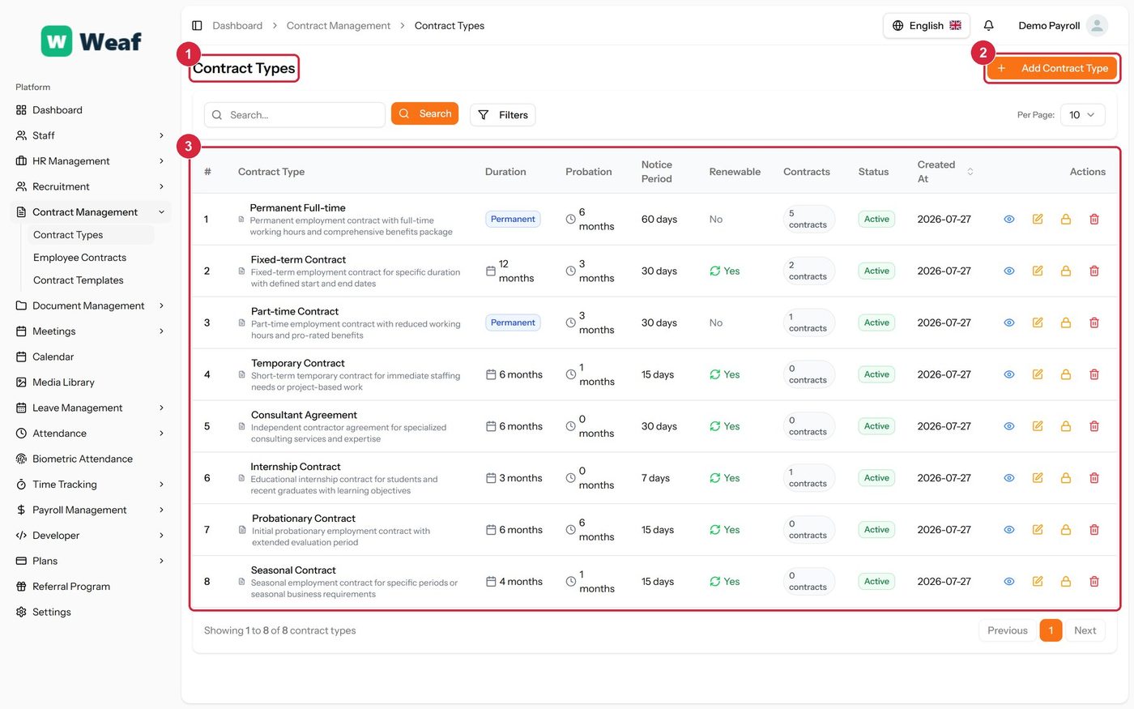Delete the Probationary Contract row

(x=1094, y=531)
